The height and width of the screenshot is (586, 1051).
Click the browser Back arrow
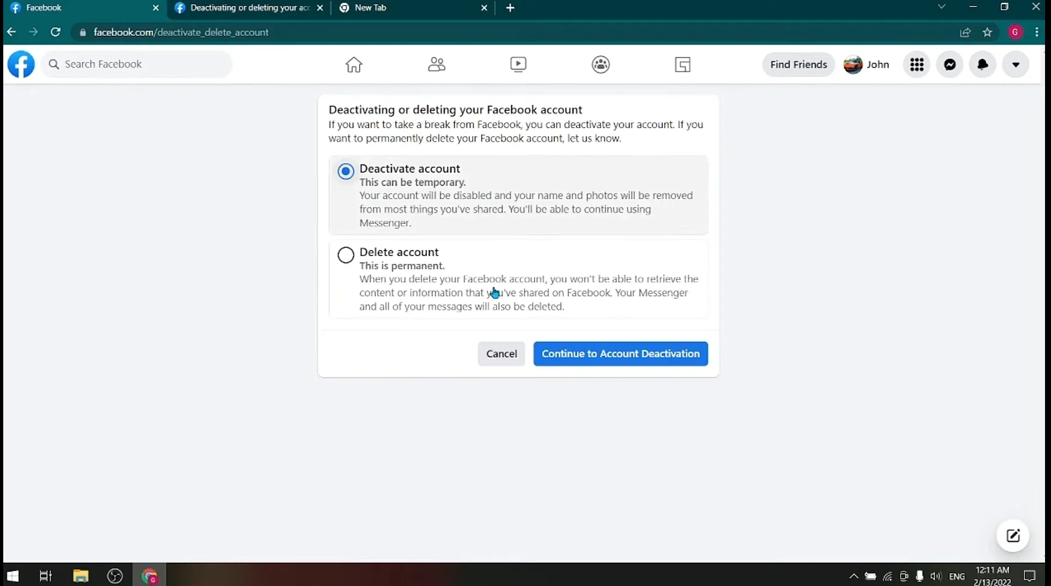click(11, 32)
